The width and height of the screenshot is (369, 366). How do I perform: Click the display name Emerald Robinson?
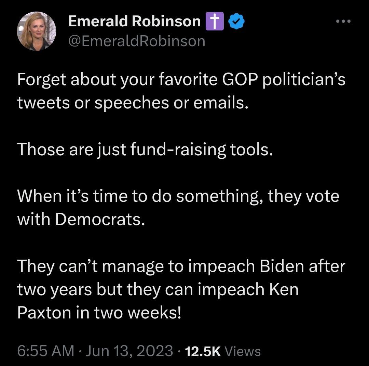pyautogui.click(x=135, y=21)
